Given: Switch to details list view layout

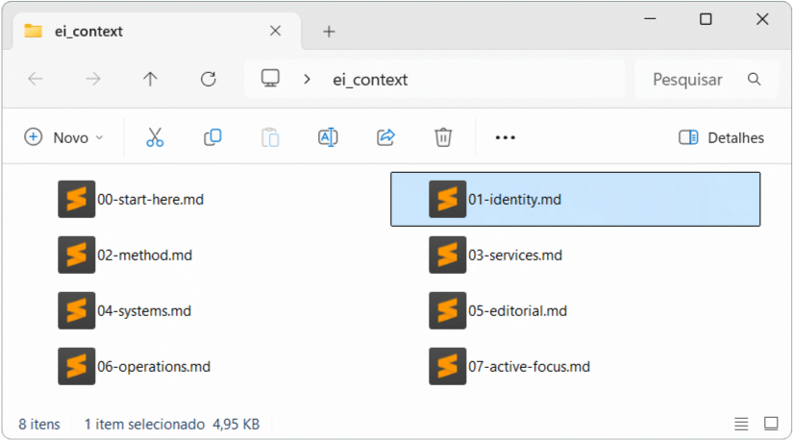Looking at the screenshot, I should 741,424.
